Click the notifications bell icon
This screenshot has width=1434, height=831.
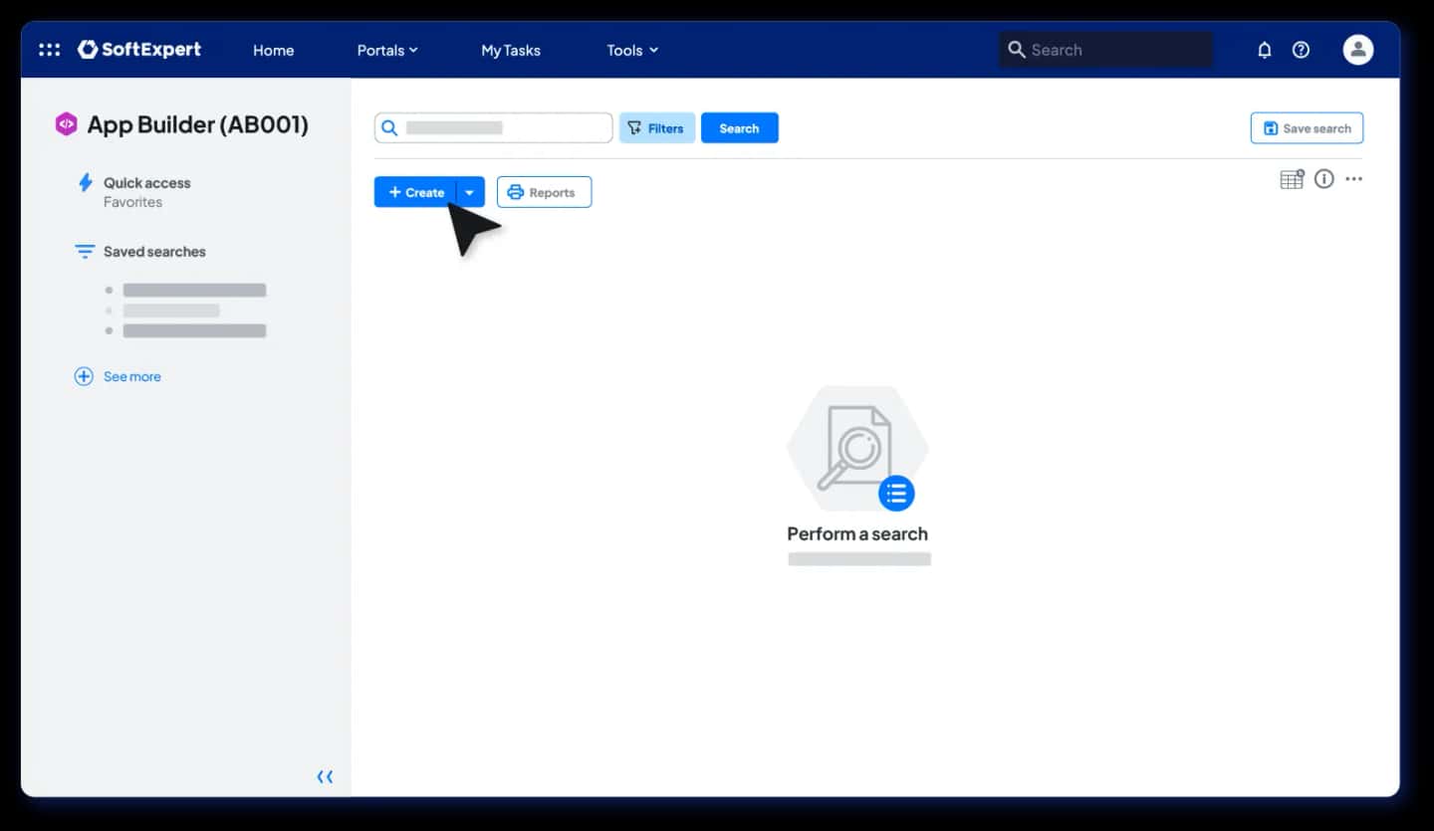(1265, 50)
